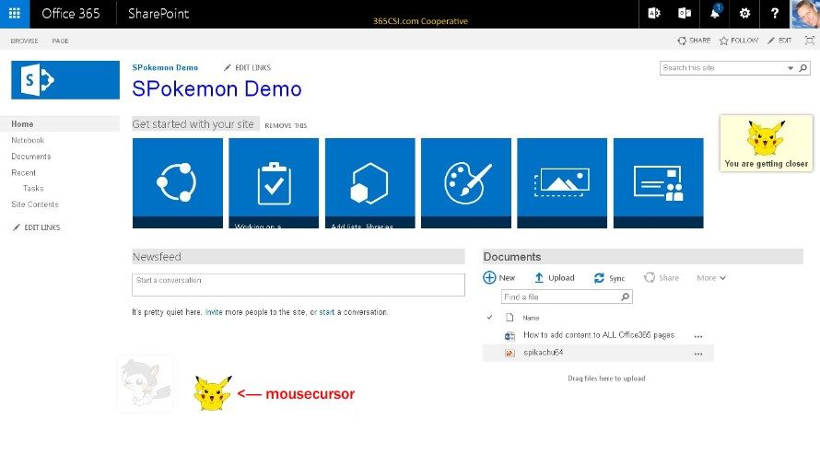Screen dimensions: 820x454
Task: Sort by the Name column header
Action: tap(531, 318)
